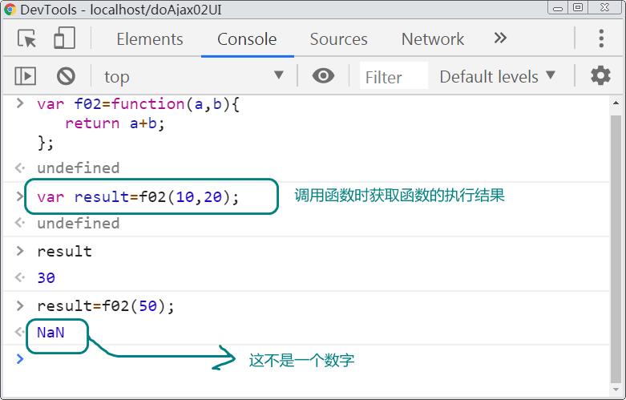
Task: Switch to the Sources tab
Action: click(338, 38)
